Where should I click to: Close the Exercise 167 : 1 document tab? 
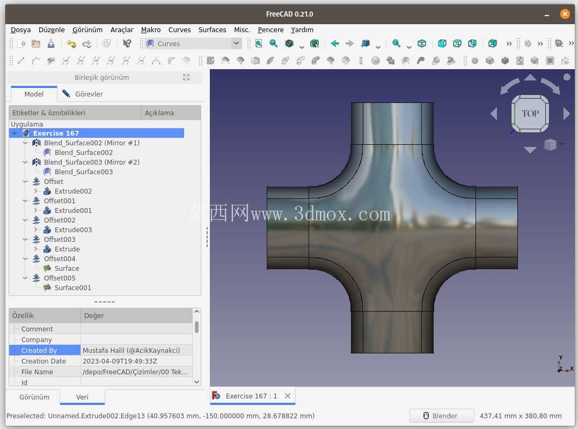pos(288,396)
